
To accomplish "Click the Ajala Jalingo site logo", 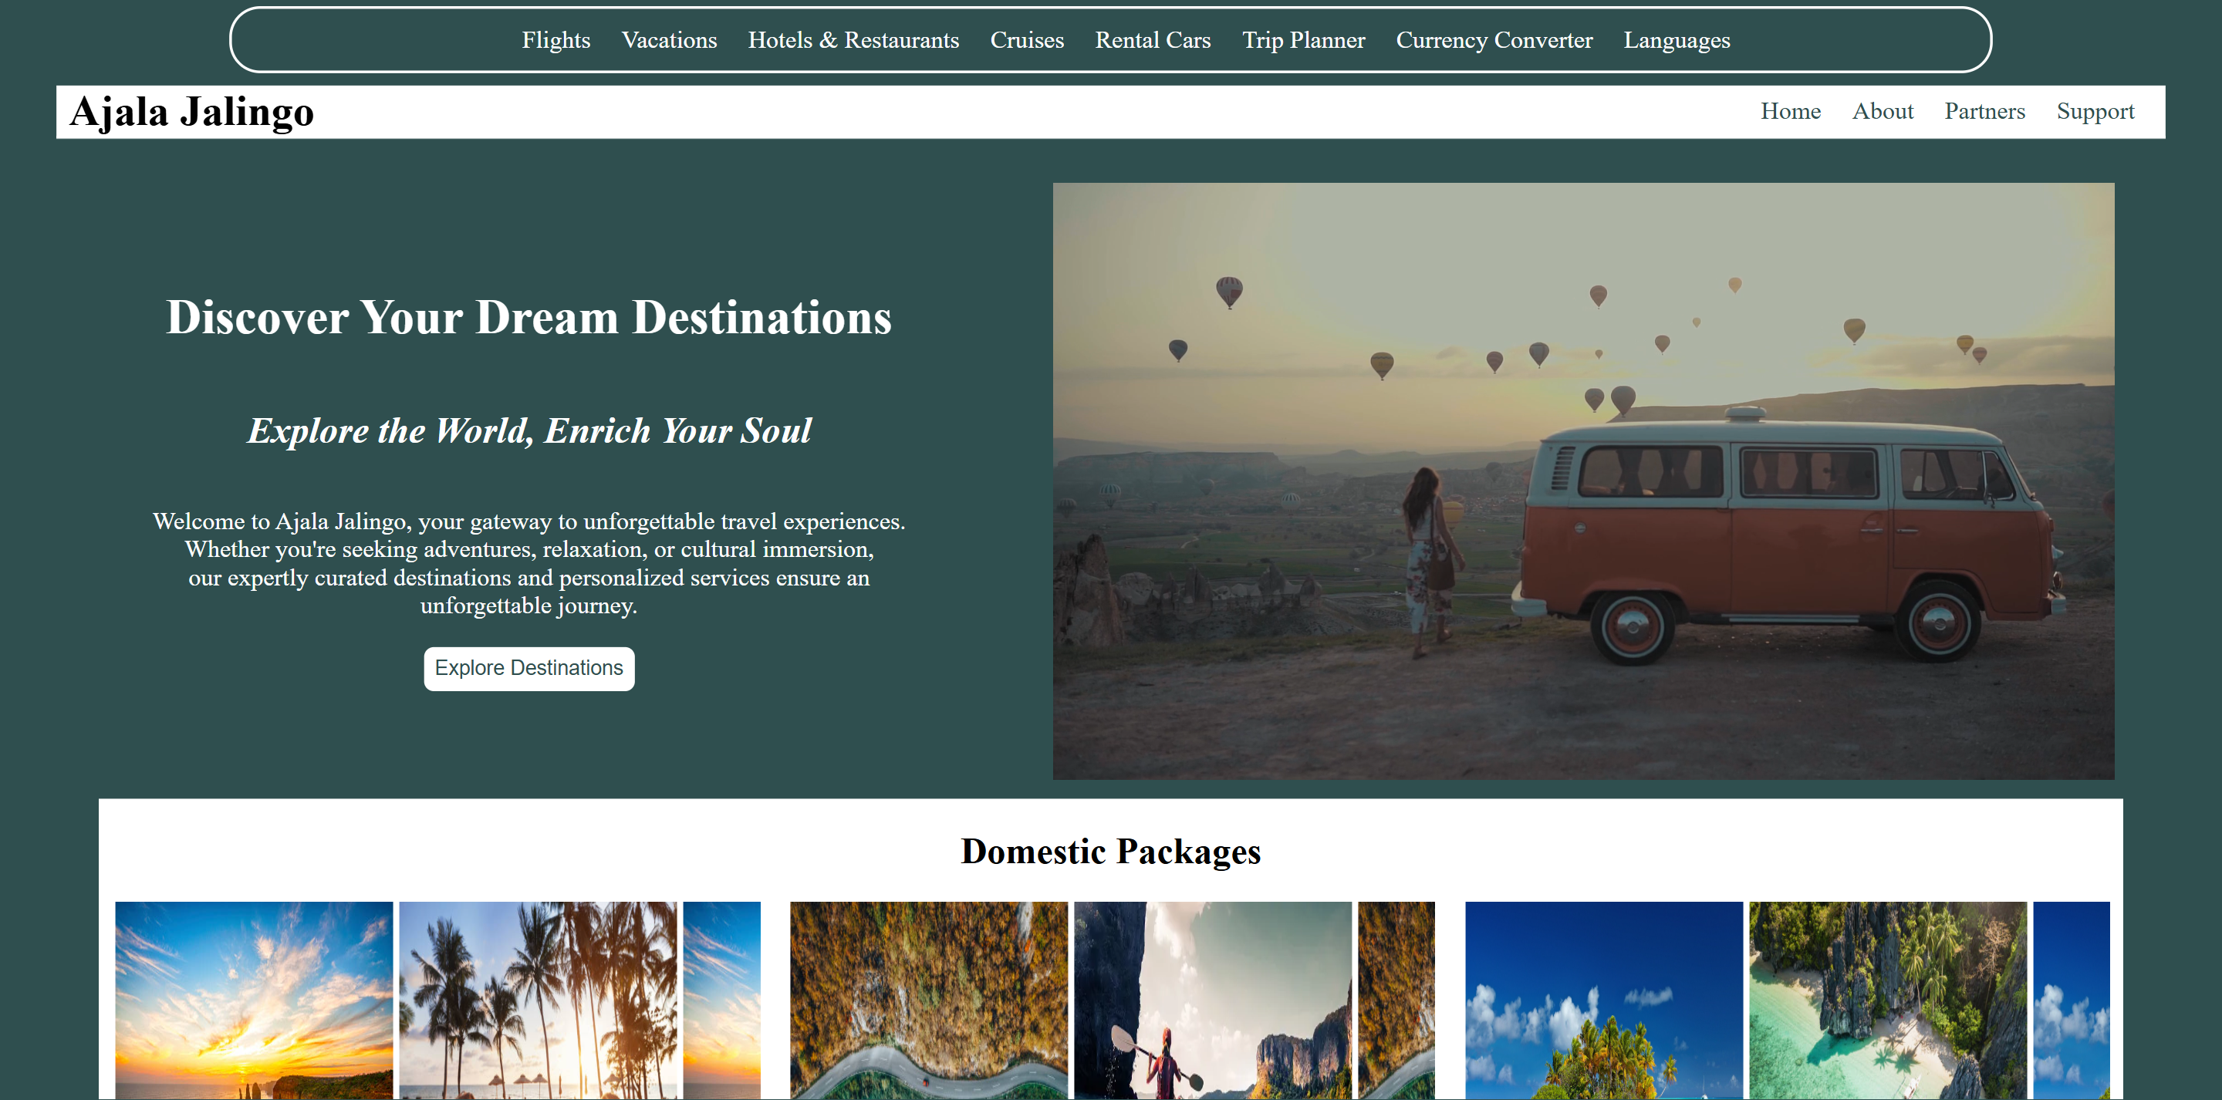I will (191, 112).
